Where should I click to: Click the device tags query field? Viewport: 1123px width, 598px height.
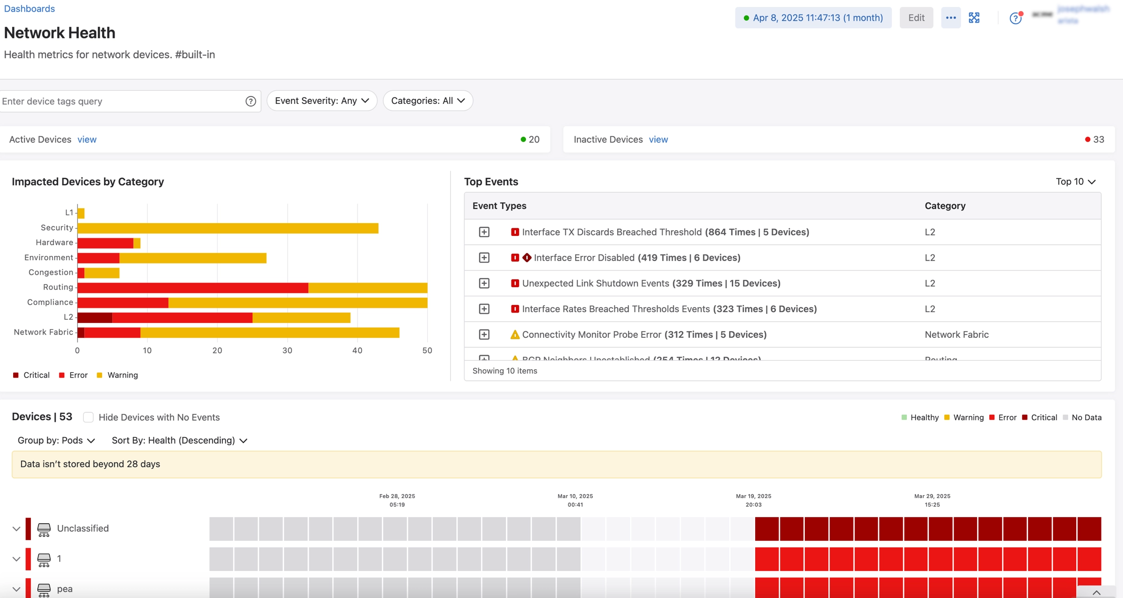117,101
